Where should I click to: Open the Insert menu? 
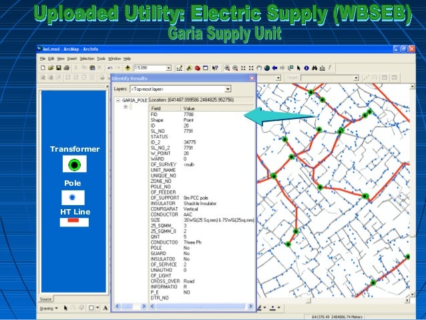(72, 59)
